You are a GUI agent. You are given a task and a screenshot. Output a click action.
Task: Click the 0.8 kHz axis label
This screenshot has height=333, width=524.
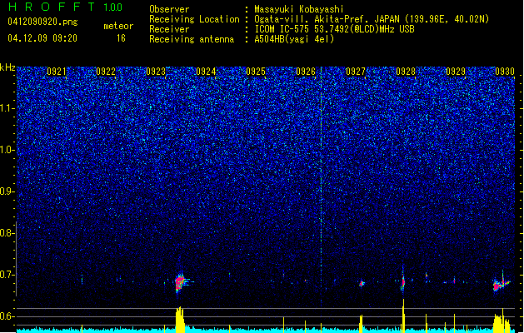point(7,233)
